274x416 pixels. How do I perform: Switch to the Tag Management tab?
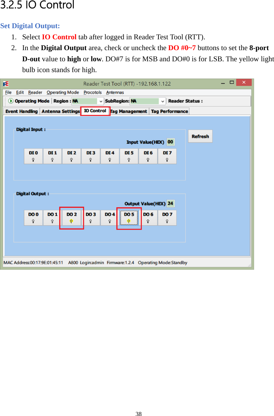(x=129, y=111)
